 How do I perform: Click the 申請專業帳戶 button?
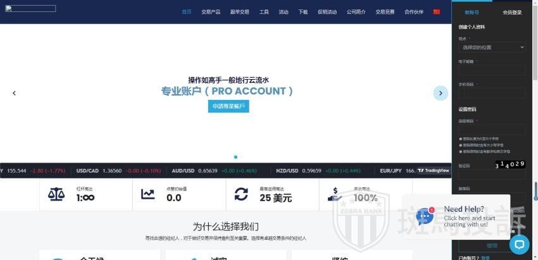228,106
